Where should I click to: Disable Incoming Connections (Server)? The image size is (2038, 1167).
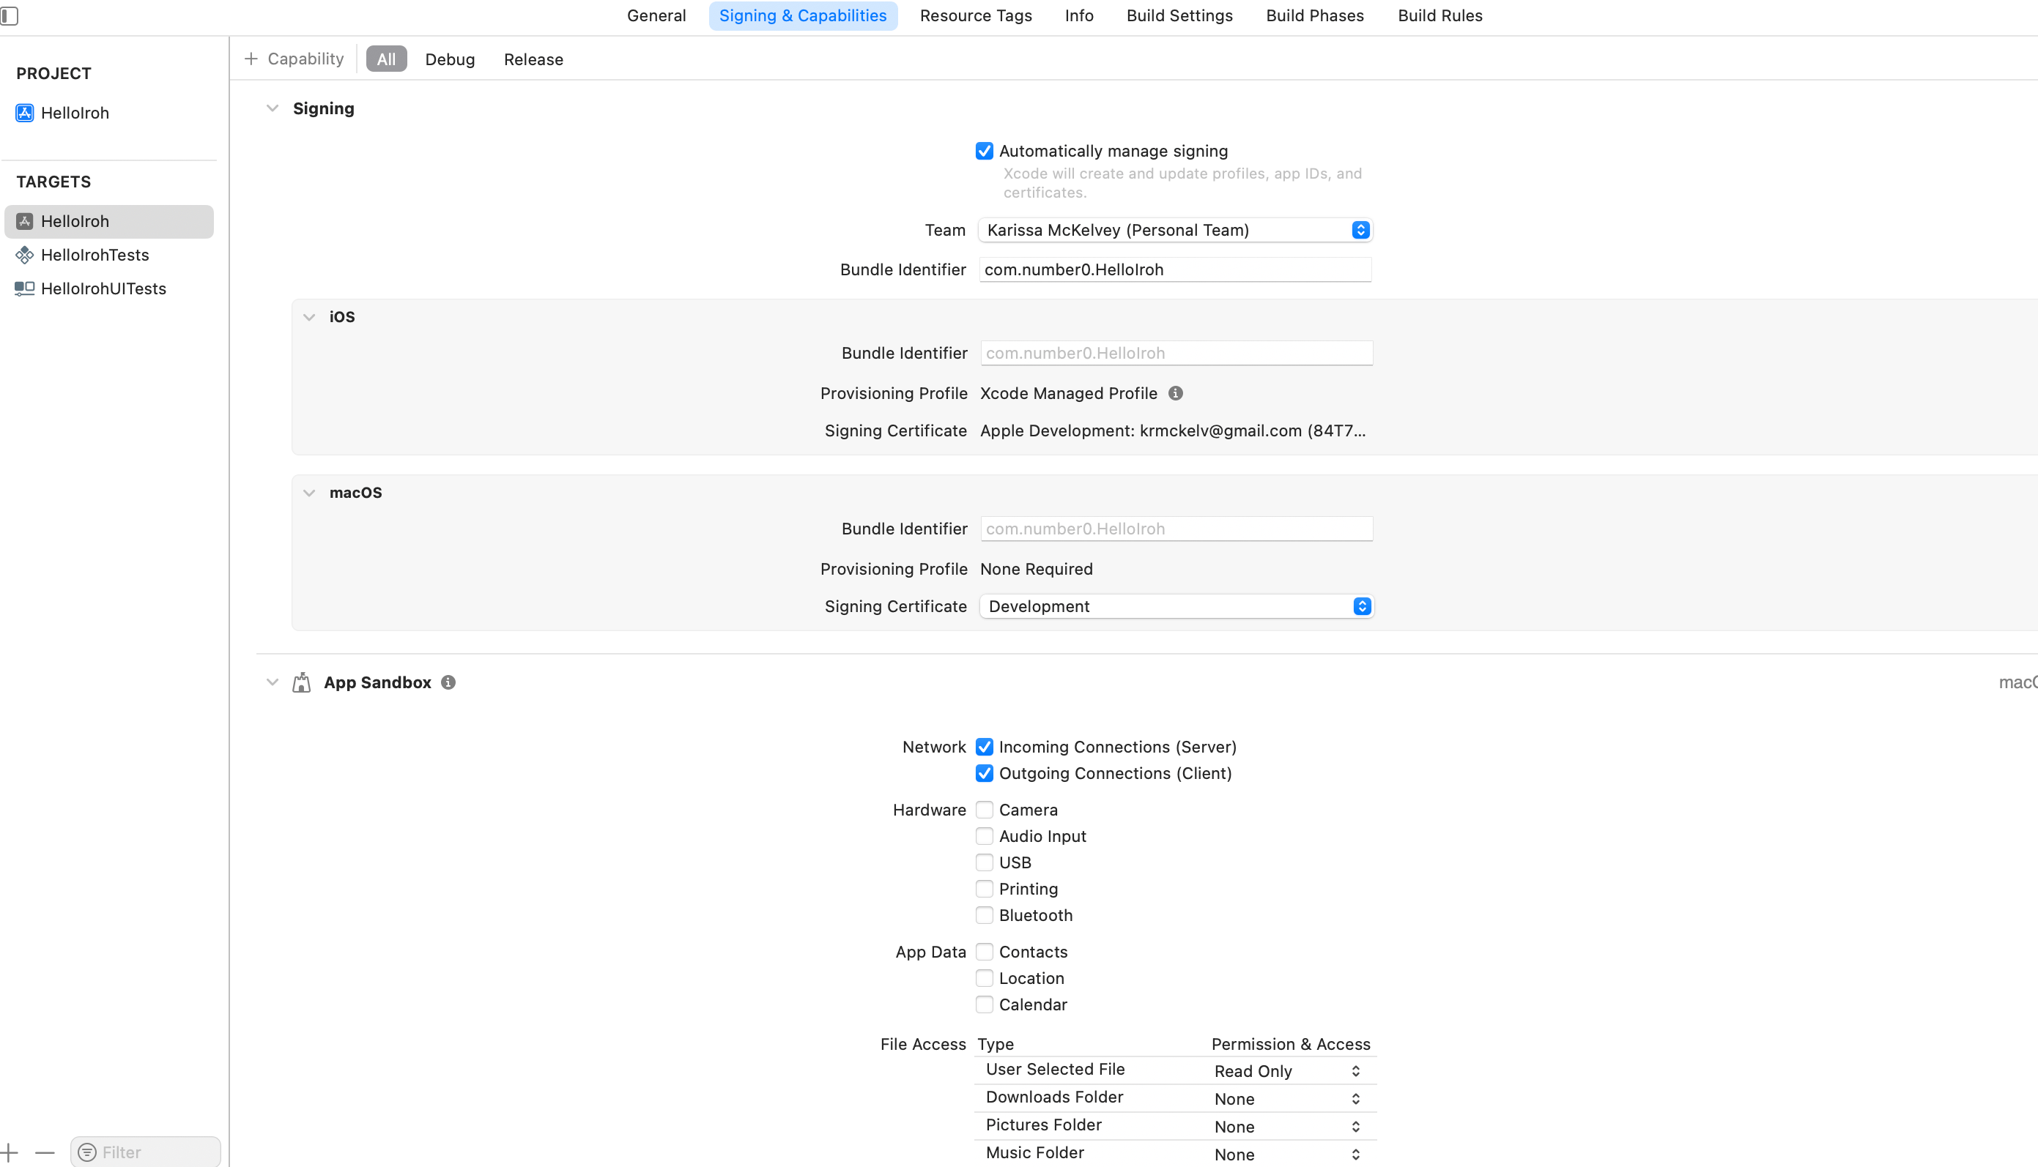pos(985,747)
